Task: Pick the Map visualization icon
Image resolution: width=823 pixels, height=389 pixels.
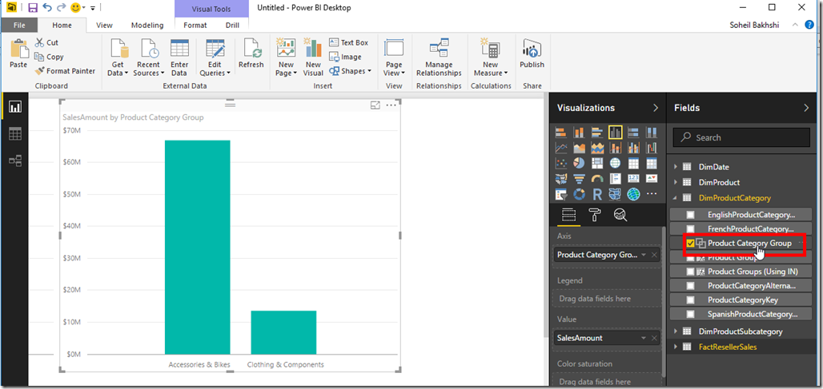Action: (615, 164)
